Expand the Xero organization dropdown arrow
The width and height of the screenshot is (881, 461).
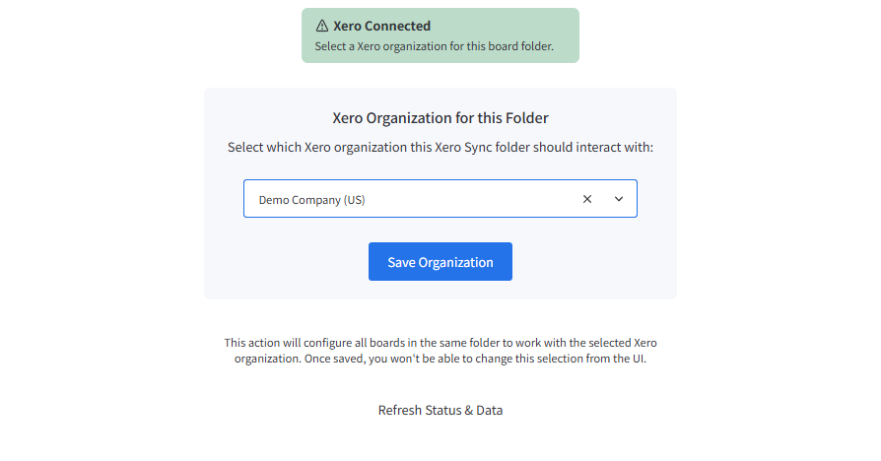[x=619, y=199]
